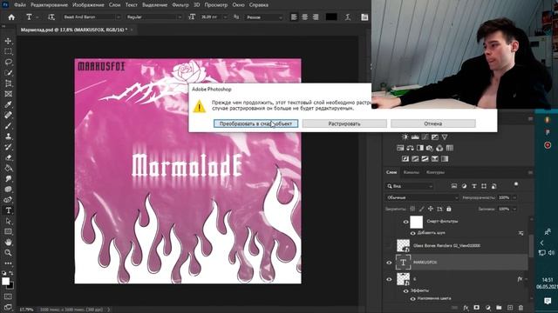Viewport: 558px width, 313px height.
Task: Select the Crop tool
Action: pos(8,83)
